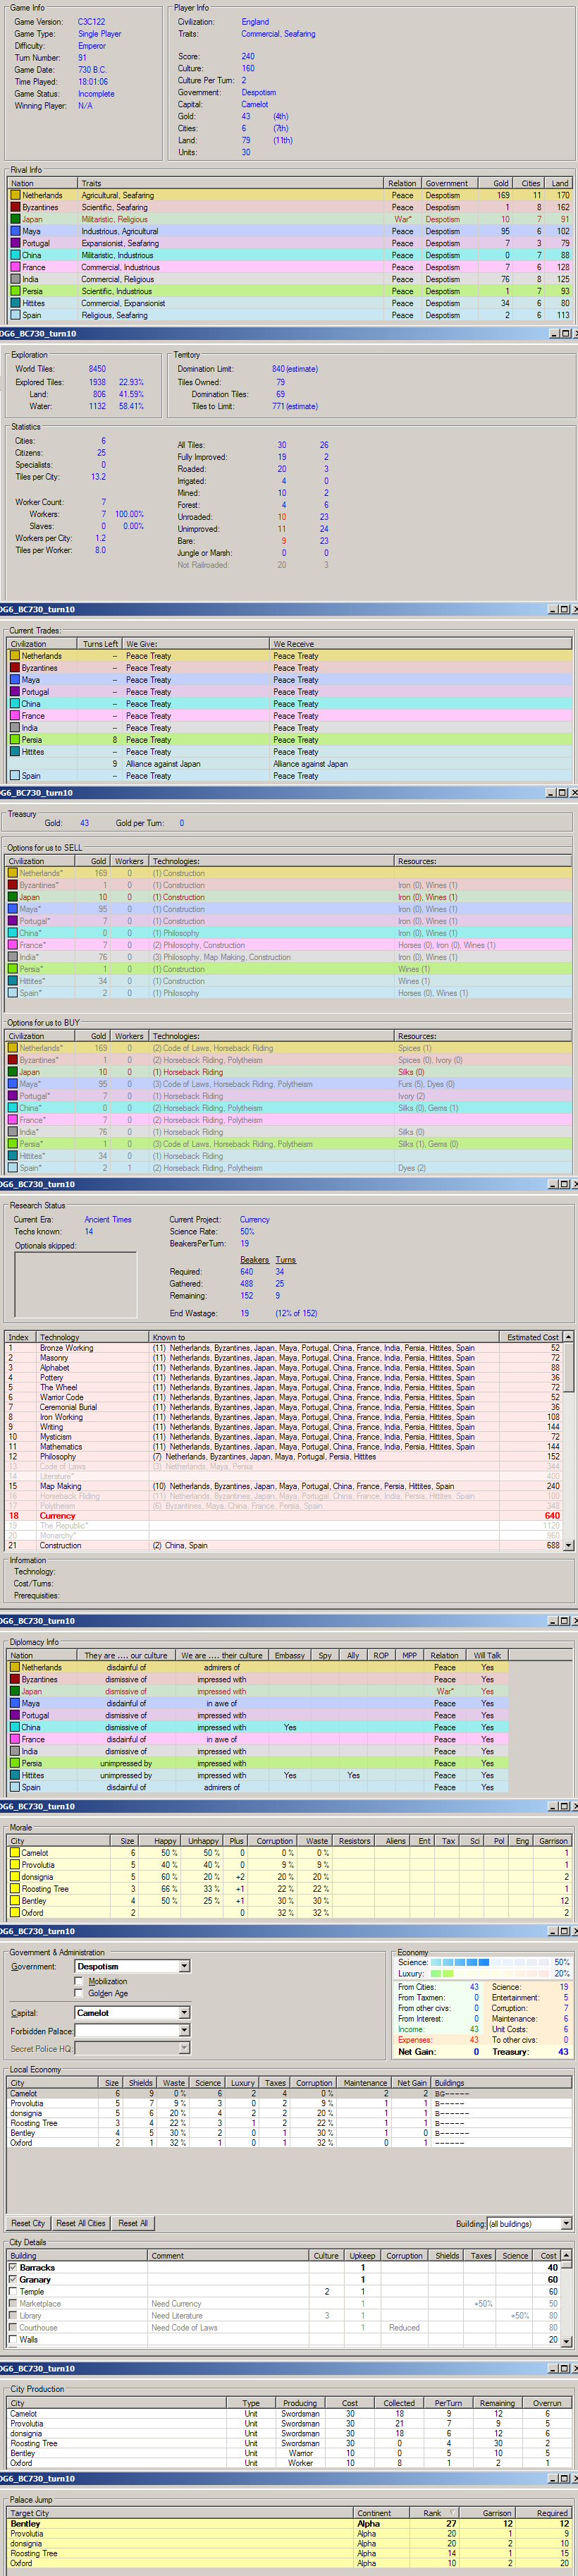This screenshot has width=578, height=2576.
Task: Click the Reset All button
Action: point(133,2224)
